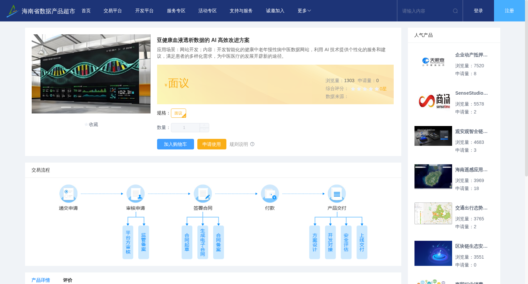Click the 登录 button
This screenshot has width=528, height=284.
(478, 11)
